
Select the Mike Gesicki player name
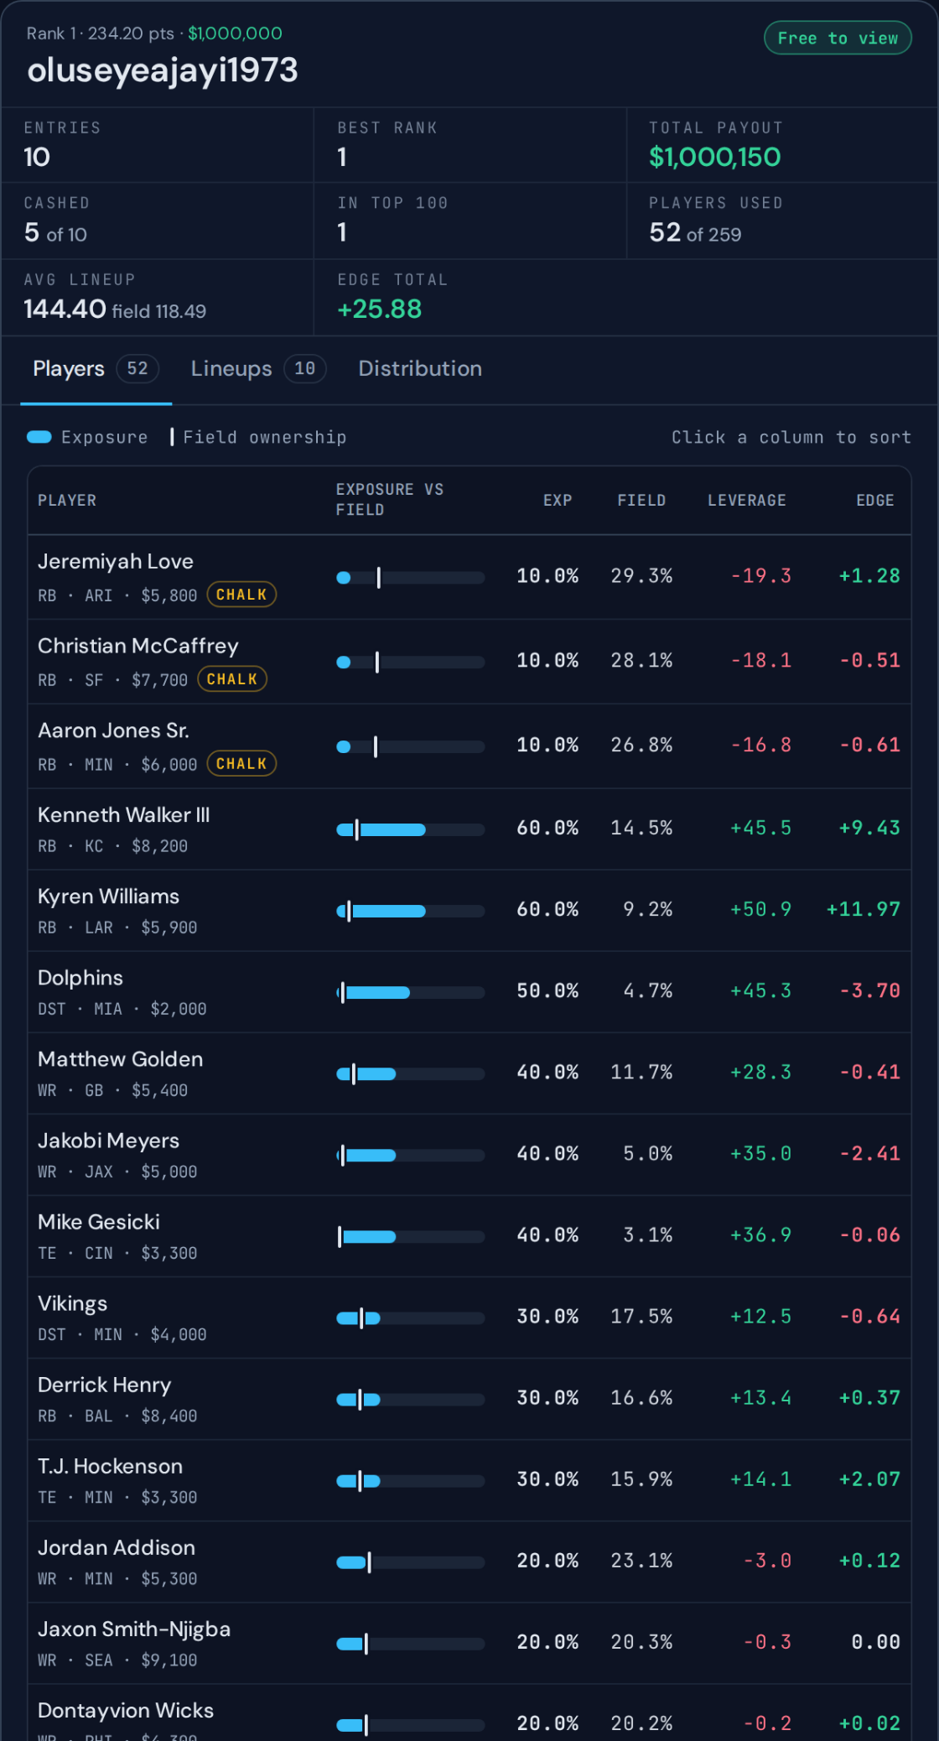(x=99, y=1222)
